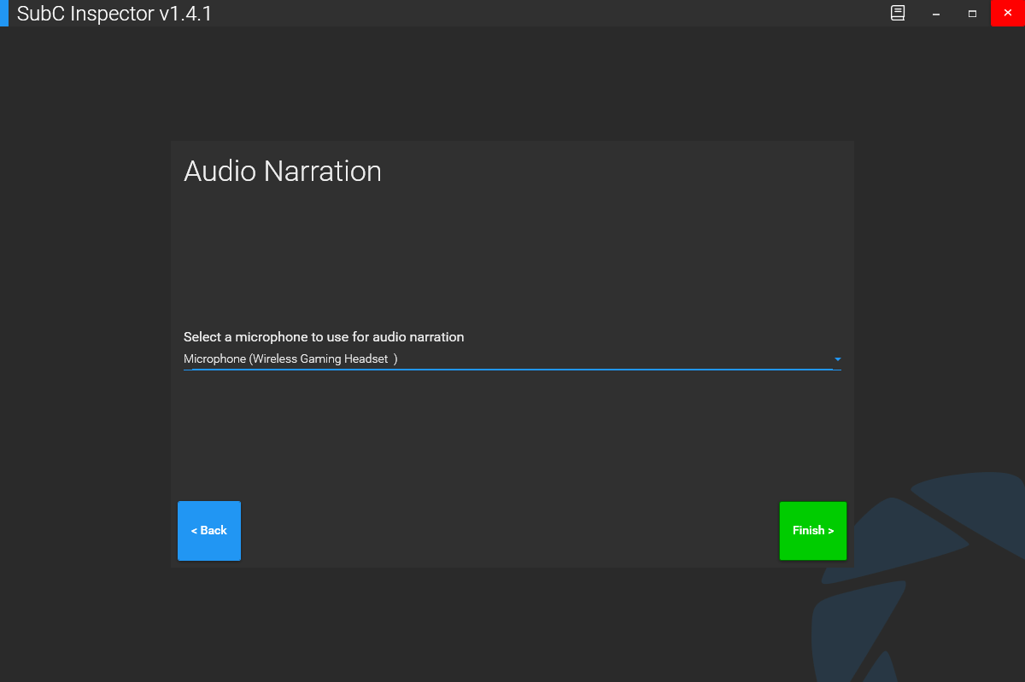The width and height of the screenshot is (1025, 682).
Task: Go back with the blue Back button
Action: (209, 531)
